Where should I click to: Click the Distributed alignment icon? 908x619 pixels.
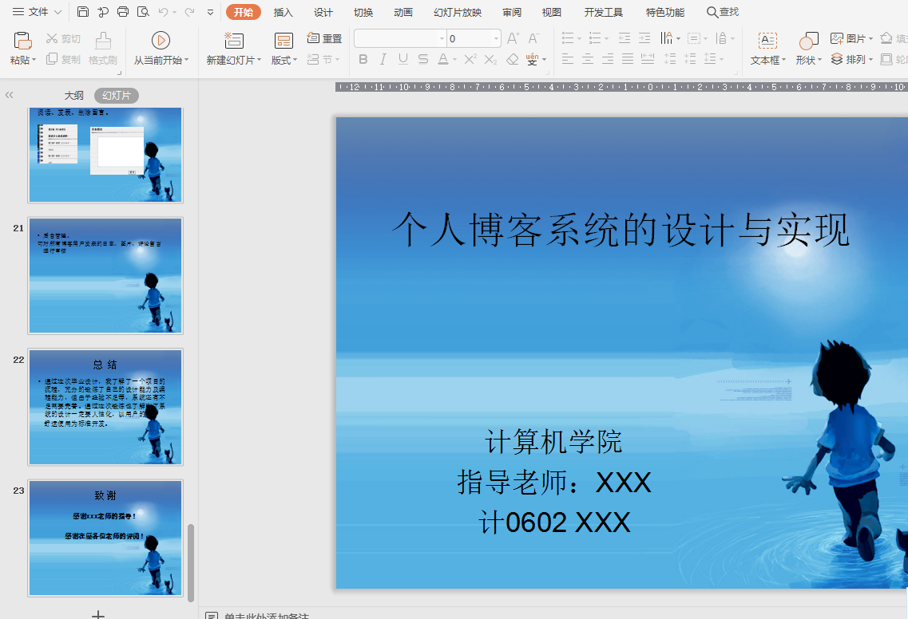648,58
